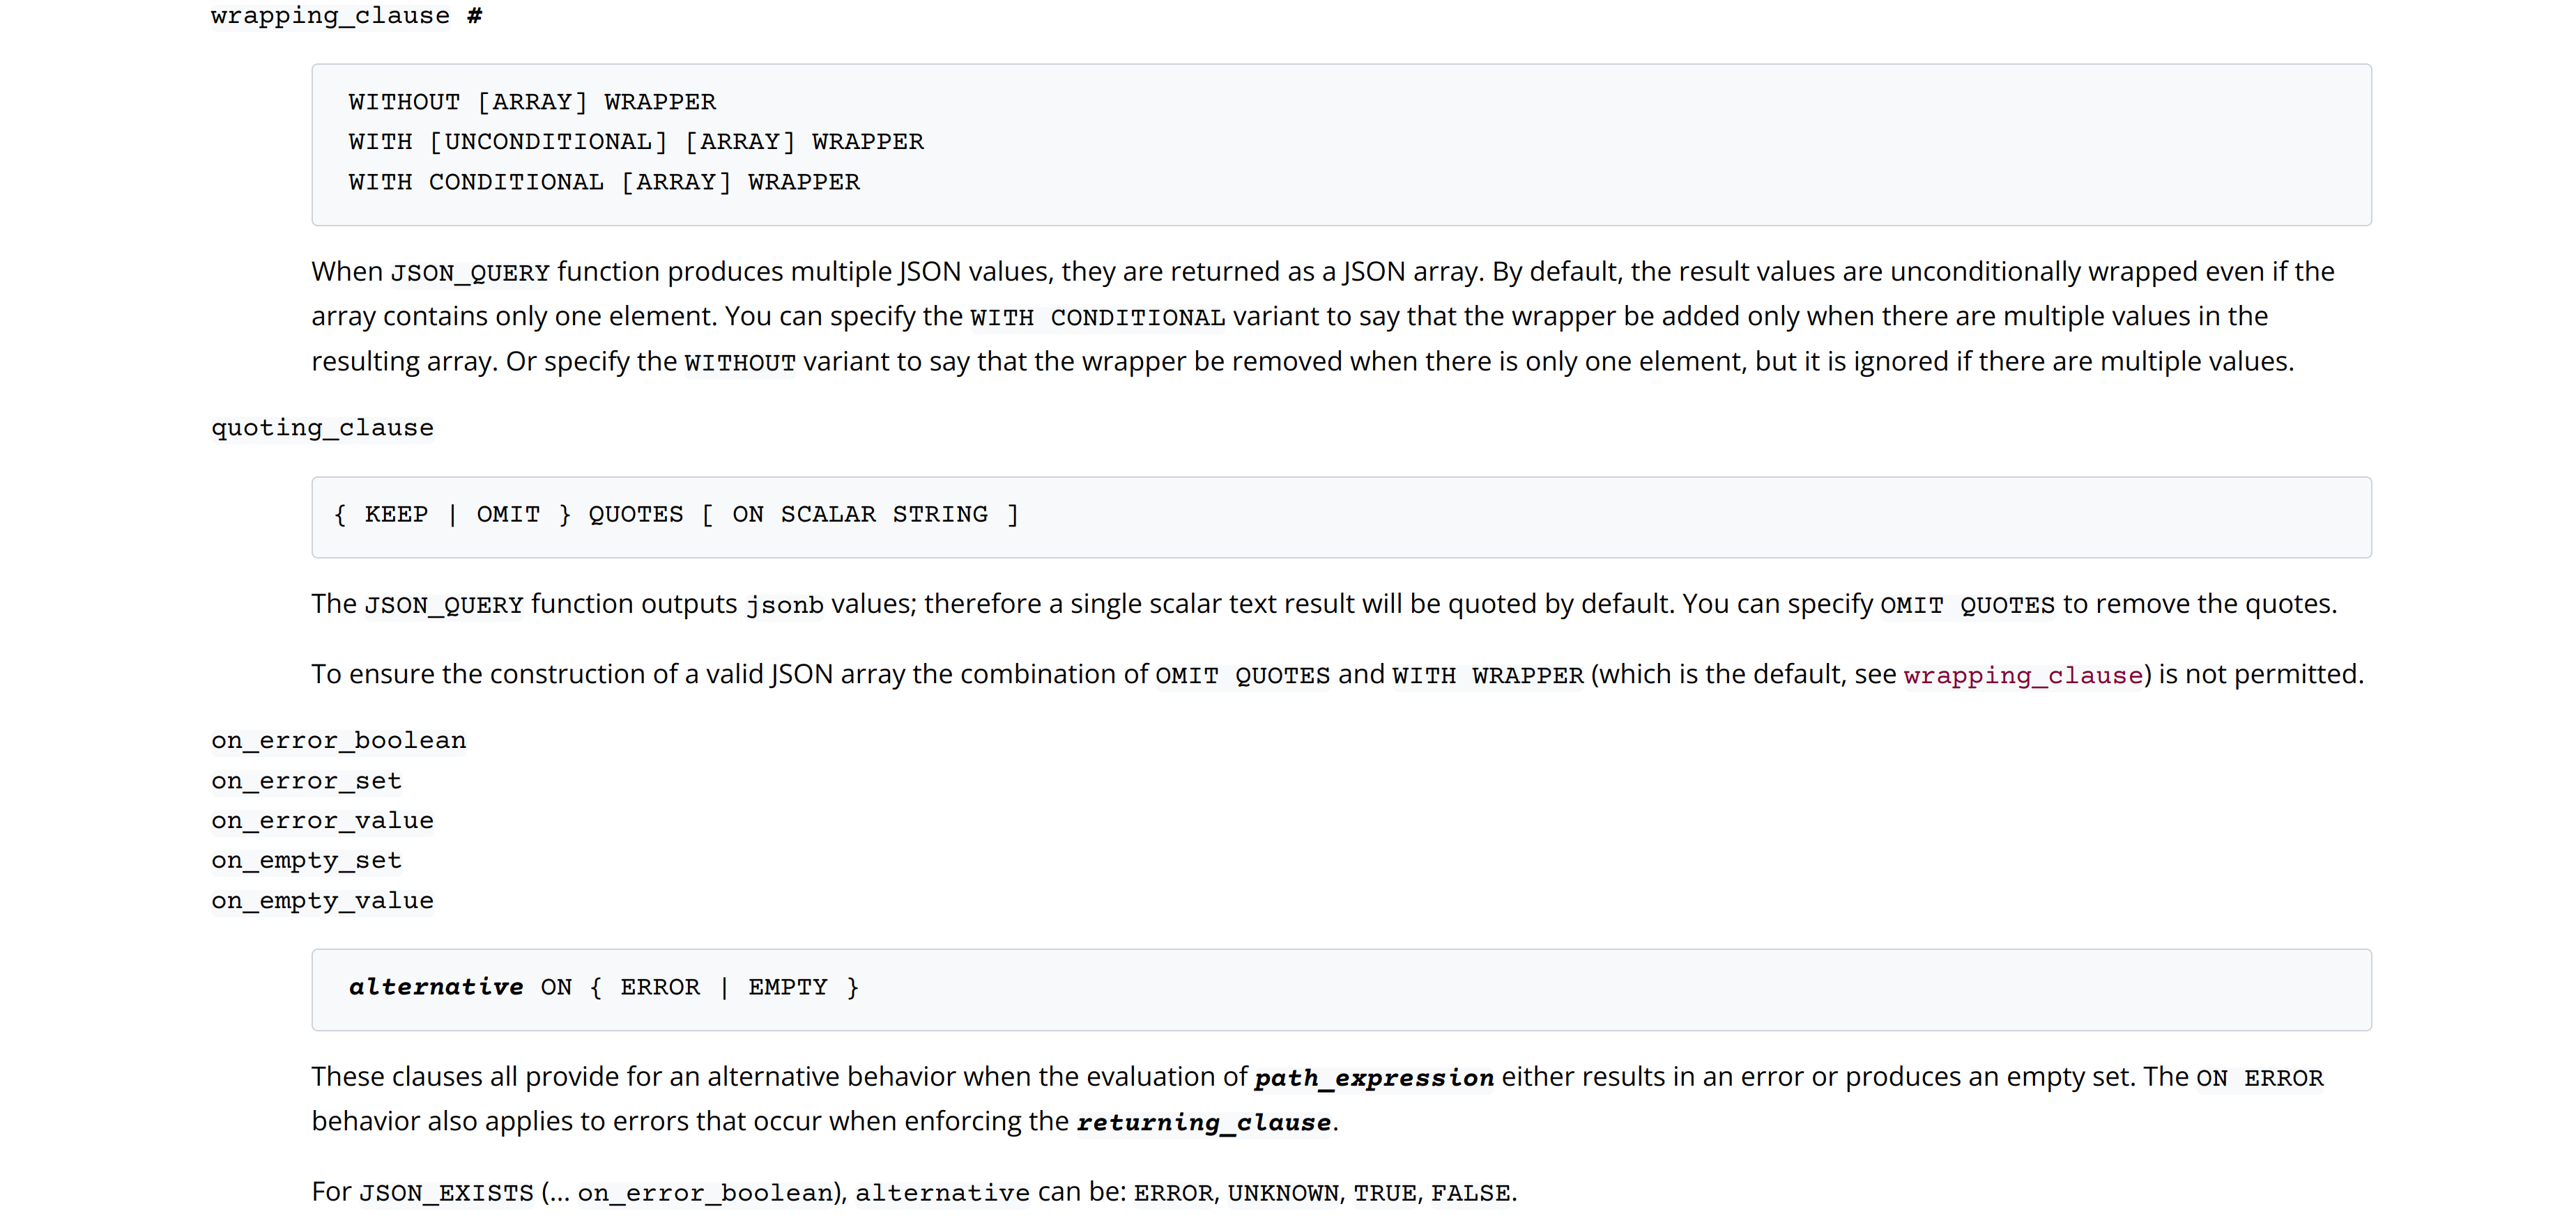Select the on_error_set term heading
The height and width of the screenshot is (1225, 2576).
pos(306,781)
